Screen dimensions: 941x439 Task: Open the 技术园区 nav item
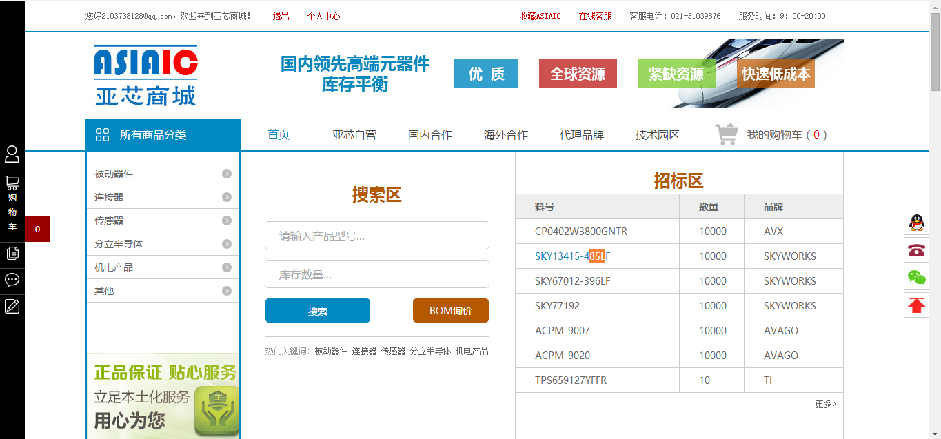coord(658,134)
